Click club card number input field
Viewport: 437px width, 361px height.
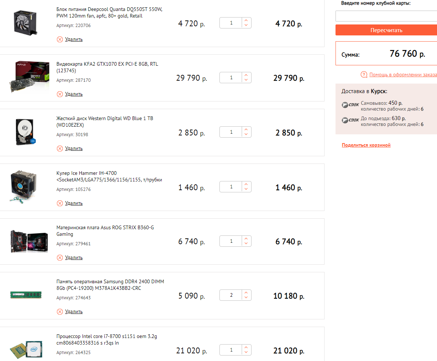[x=386, y=16]
